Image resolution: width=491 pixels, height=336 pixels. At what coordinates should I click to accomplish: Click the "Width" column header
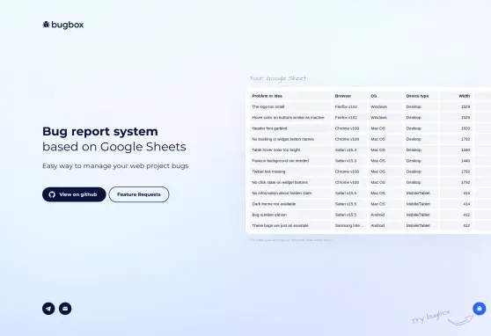(456, 96)
